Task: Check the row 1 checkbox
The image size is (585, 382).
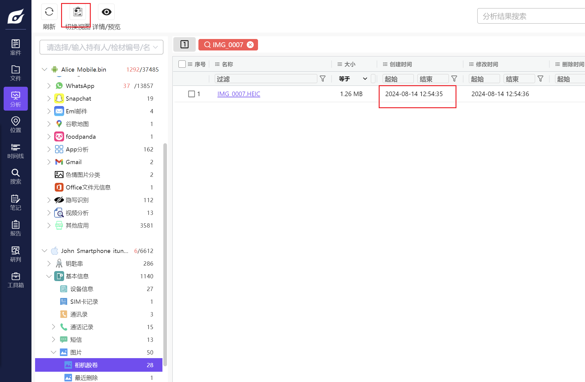Action: tap(191, 94)
